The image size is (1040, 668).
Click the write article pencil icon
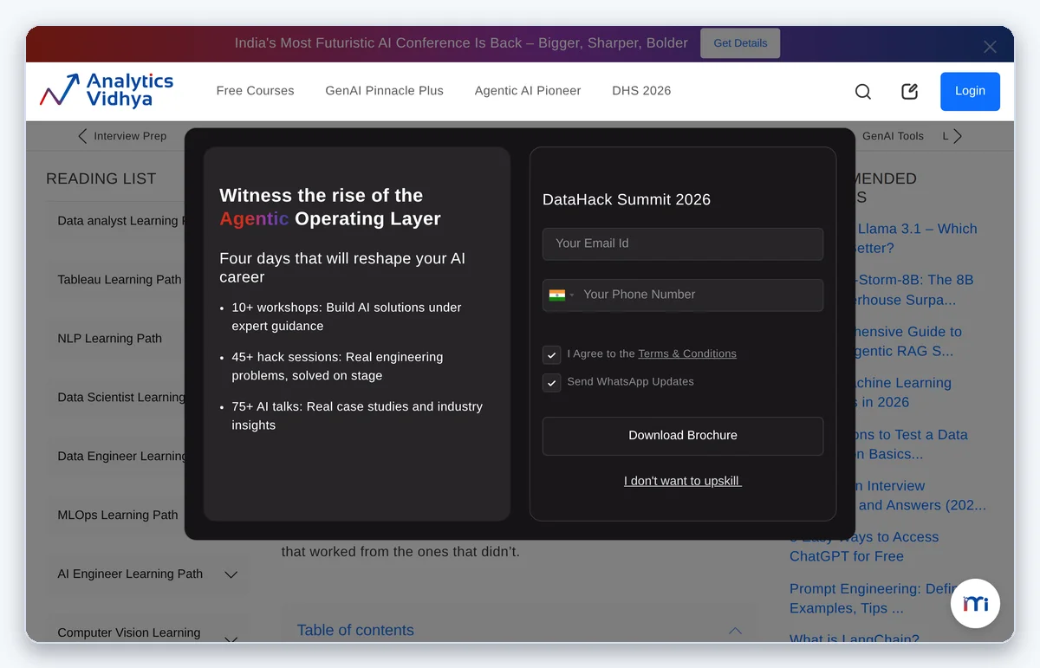(x=909, y=91)
